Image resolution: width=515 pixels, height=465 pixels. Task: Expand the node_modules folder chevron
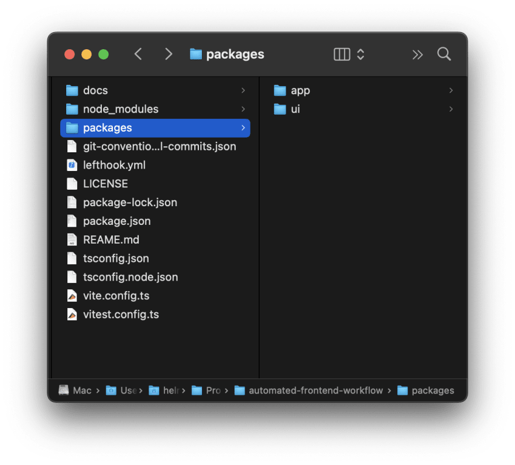coord(243,109)
